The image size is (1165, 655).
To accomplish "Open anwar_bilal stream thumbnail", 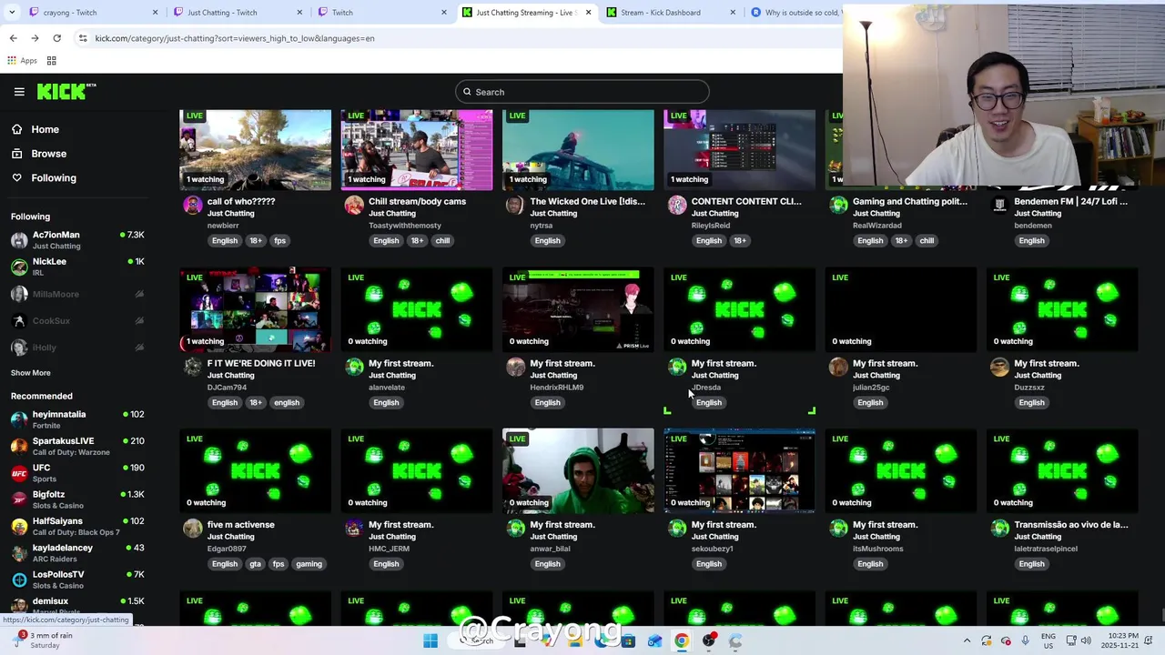I will coord(578,471).
